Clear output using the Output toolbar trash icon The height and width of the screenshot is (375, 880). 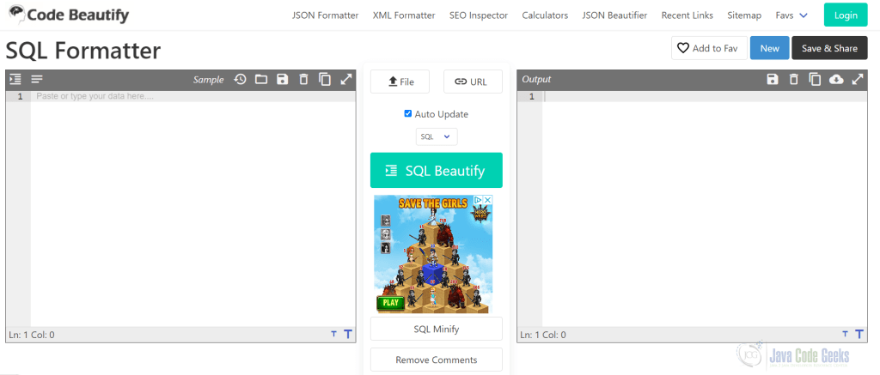click(x=793, y=80)
